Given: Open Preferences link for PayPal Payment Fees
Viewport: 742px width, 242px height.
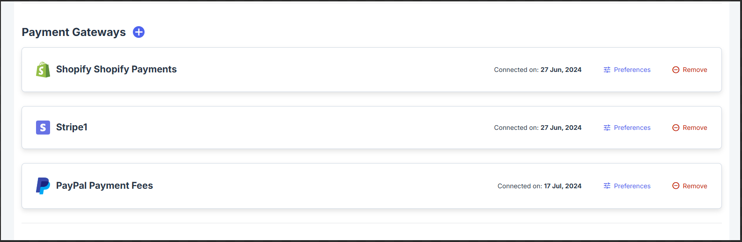Looking at the screenshot, I should [x=632, y=186].
